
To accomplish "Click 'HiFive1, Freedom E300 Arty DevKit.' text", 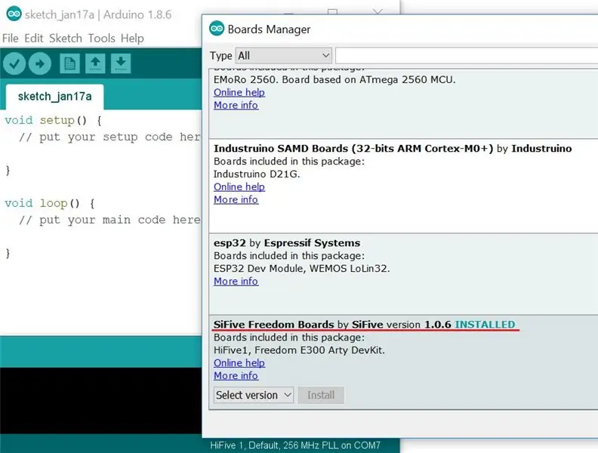I will point(299,350).
